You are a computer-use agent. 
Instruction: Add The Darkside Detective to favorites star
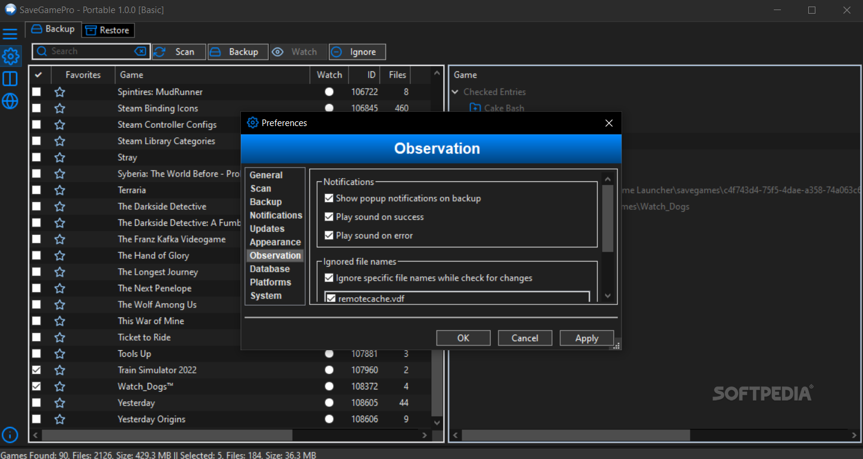click(x=59, y=206)
